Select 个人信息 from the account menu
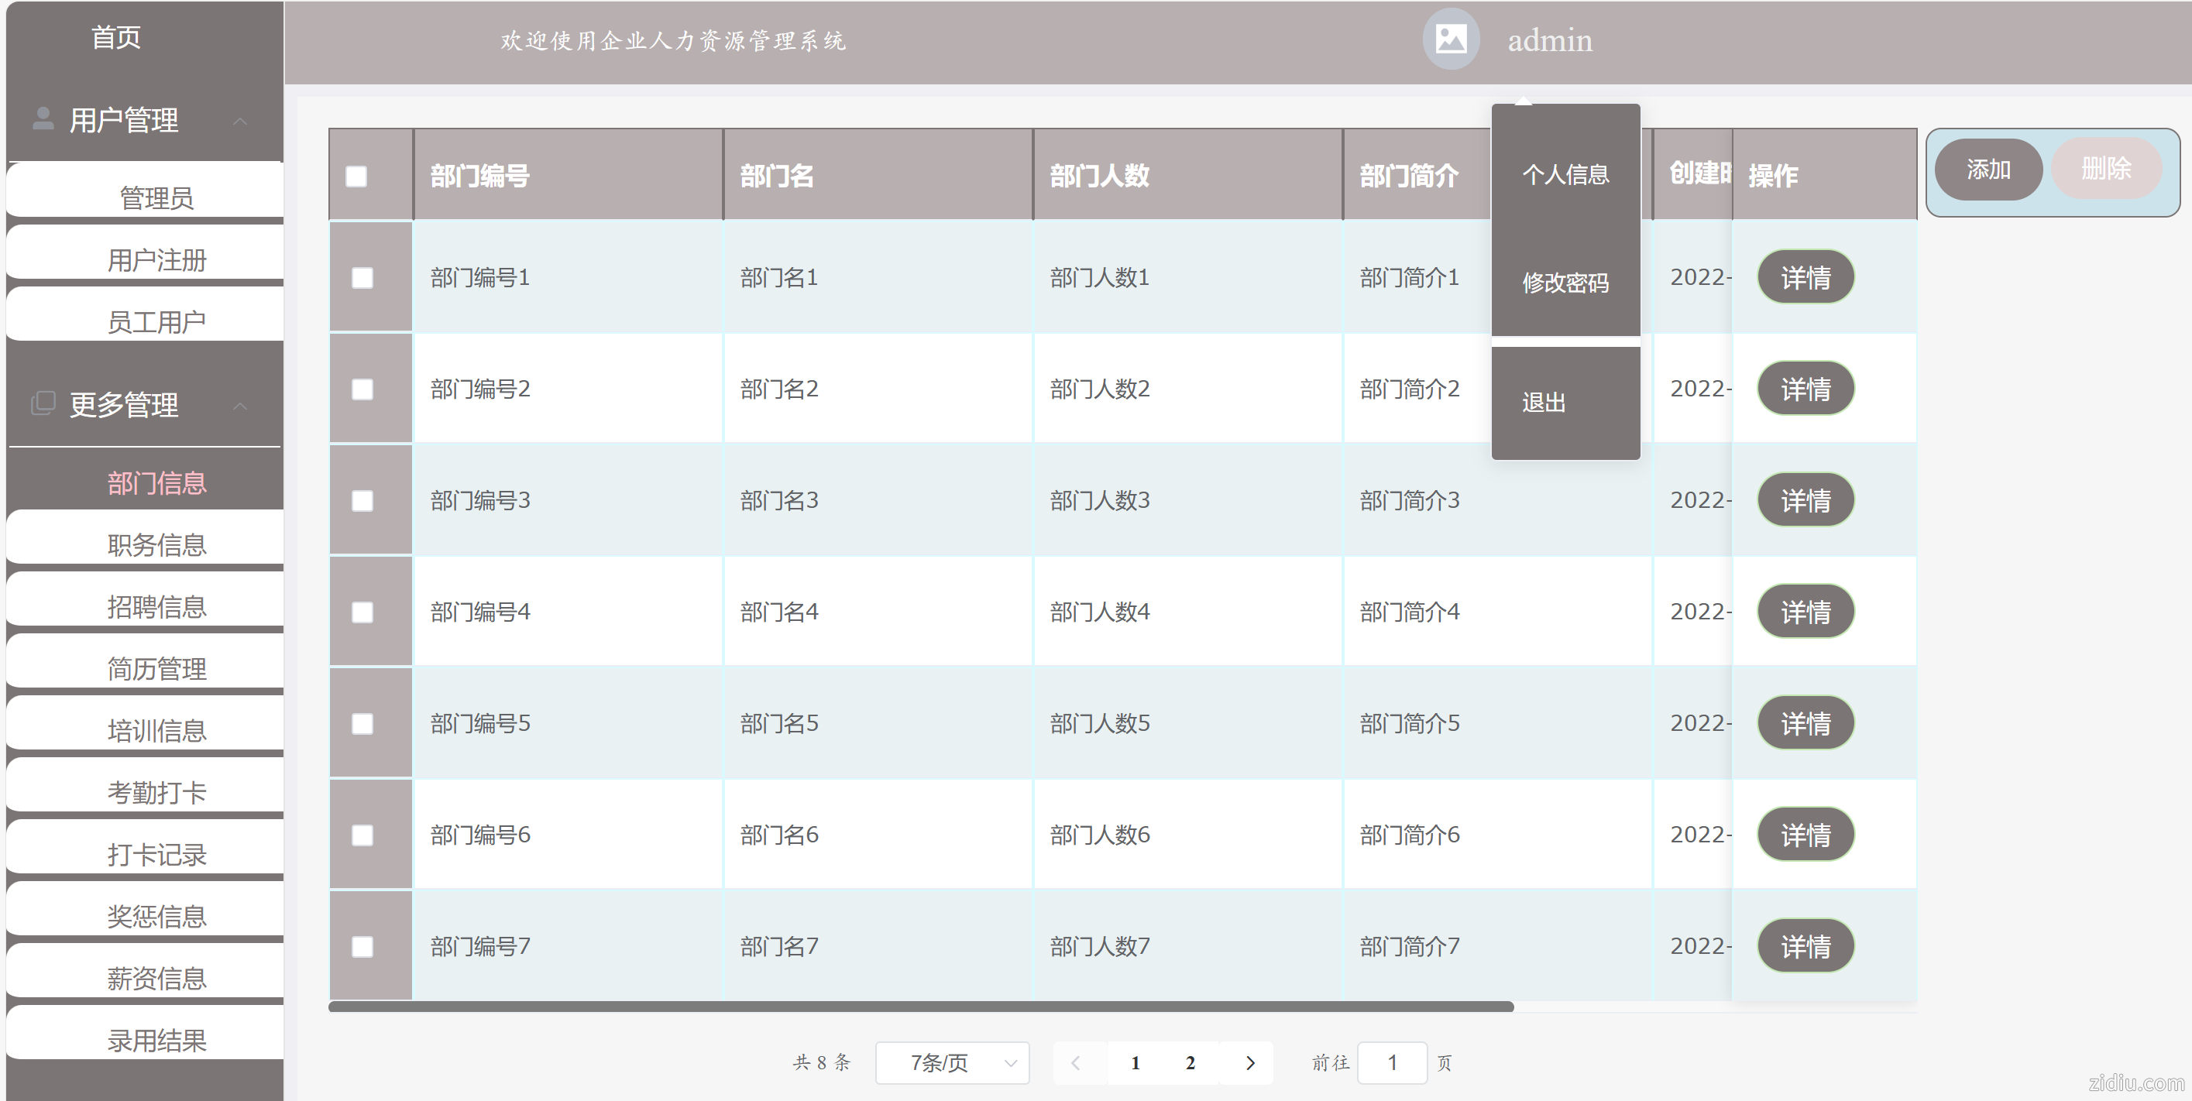 tap(1565, 175)
